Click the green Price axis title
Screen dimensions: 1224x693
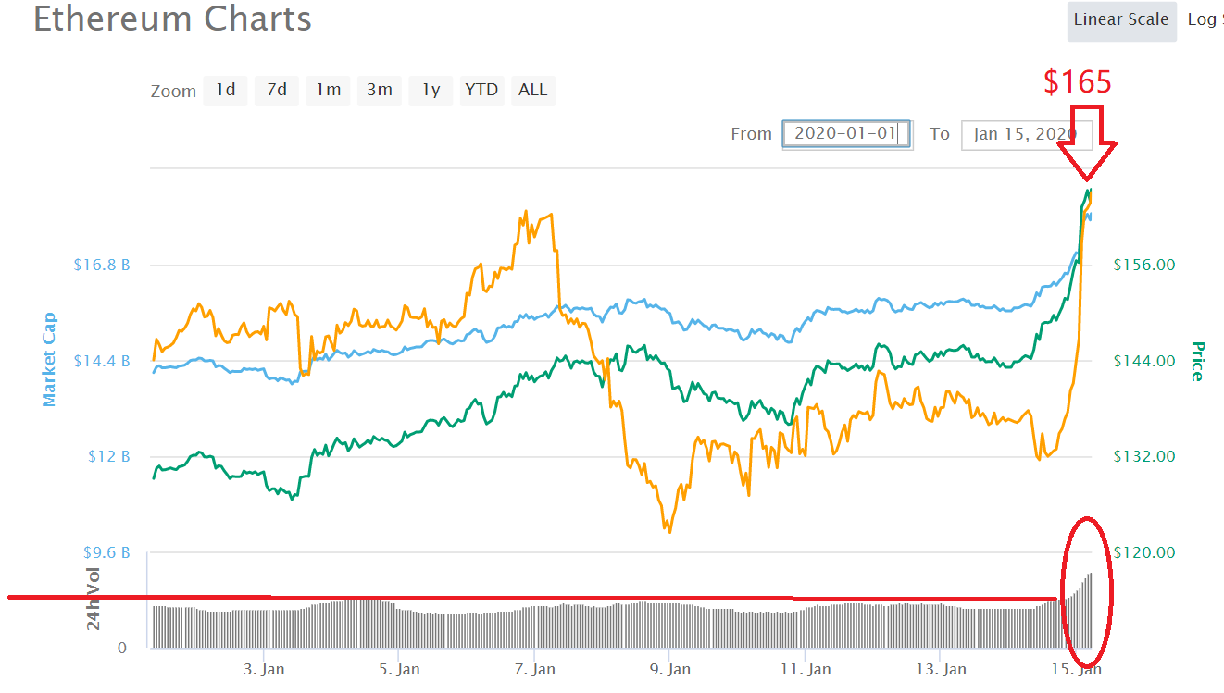[1196, 362]
